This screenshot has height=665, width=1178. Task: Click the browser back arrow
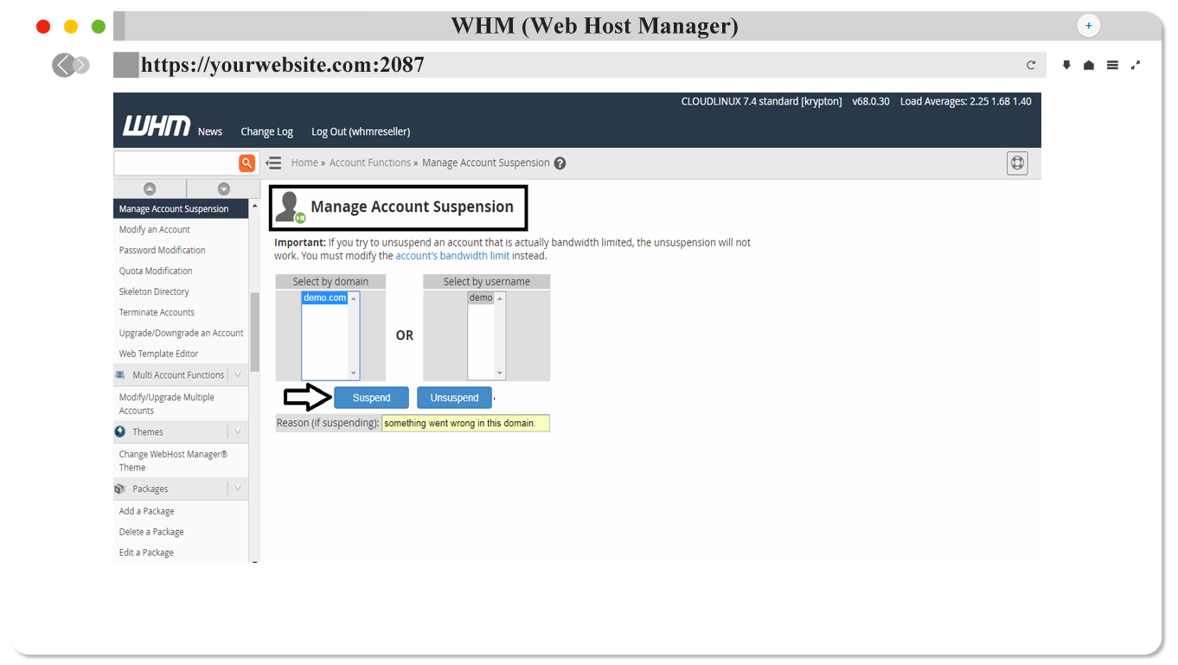62,65
